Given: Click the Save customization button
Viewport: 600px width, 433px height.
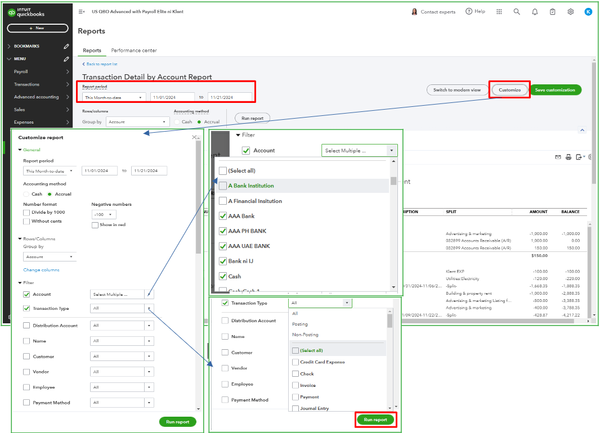Looking at the screenshot, I should [x=555, y=90].
